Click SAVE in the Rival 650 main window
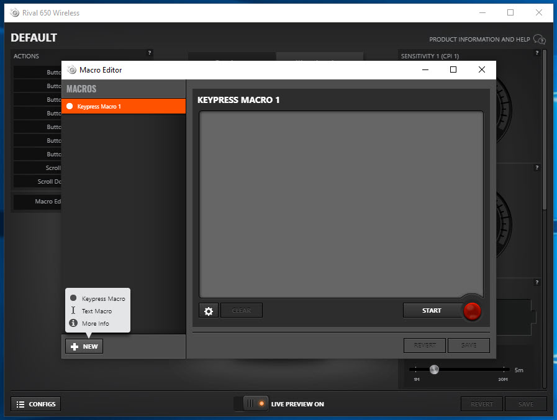 (x=526, y=404)
